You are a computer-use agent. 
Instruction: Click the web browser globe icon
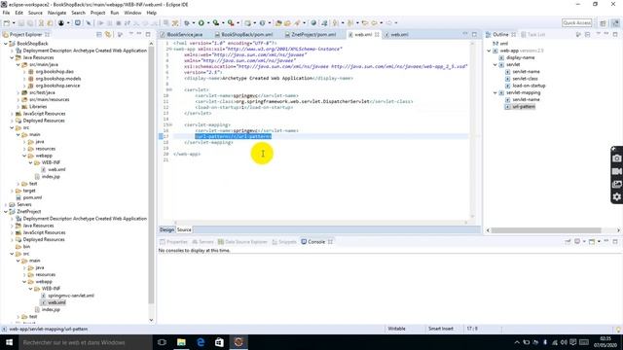(x=313, y=23)
